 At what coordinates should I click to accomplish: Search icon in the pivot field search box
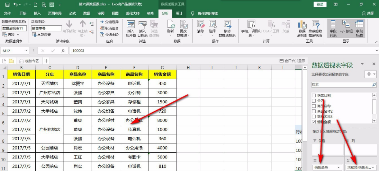[x=374, y=85]
